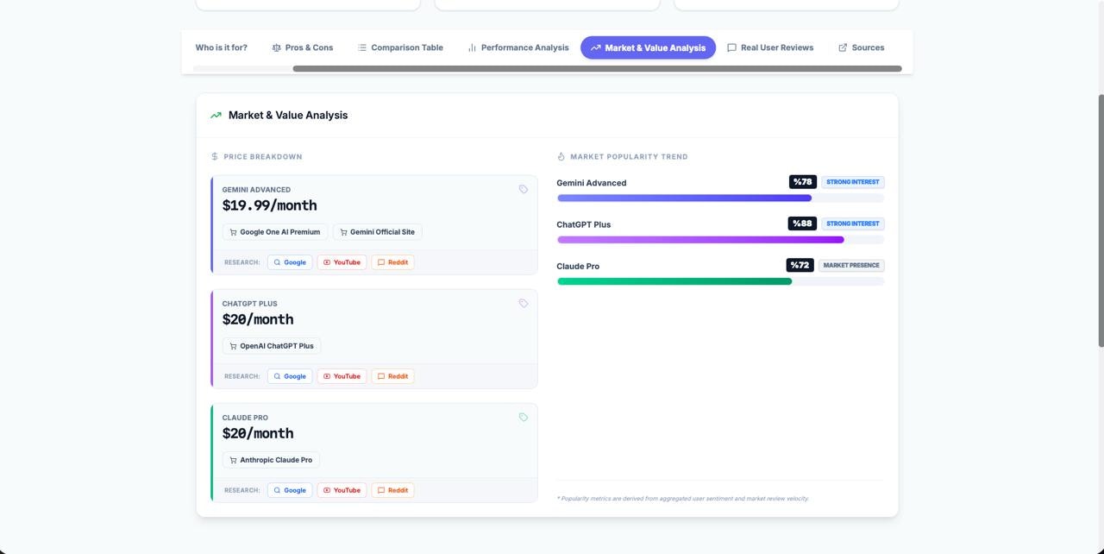Click the page vertical scrollbar thumb
This screenshot has width=1104, height=554.
click(x=1100, y=220)
